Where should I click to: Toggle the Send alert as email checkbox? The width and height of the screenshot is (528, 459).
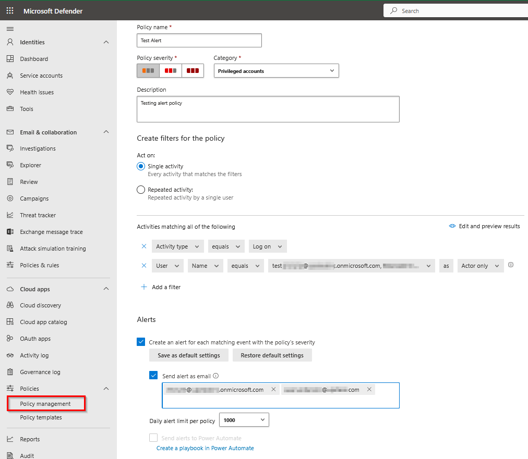[153, 375]
